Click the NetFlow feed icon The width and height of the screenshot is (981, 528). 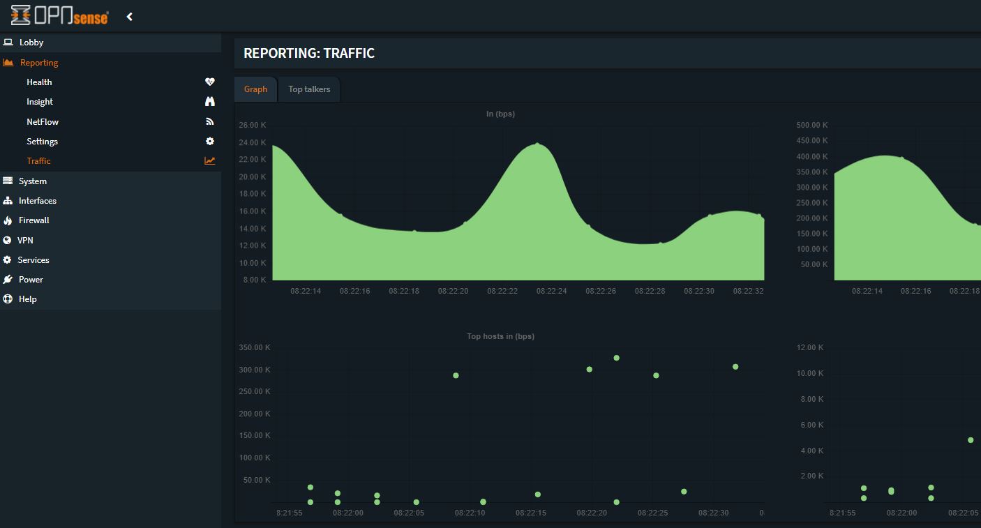tap(209, 121)
